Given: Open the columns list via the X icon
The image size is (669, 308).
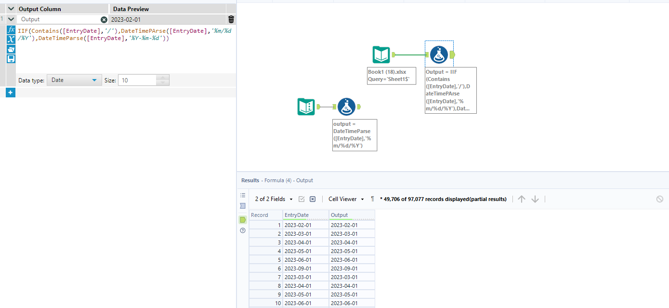Looking at the screenshot, I should [x=11, y=40].
